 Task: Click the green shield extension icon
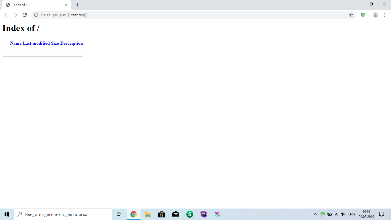(363, 15)
